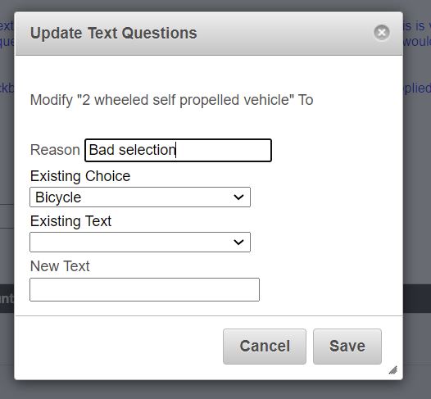
Task: Cancel the text question update
Action: point(265,347)
